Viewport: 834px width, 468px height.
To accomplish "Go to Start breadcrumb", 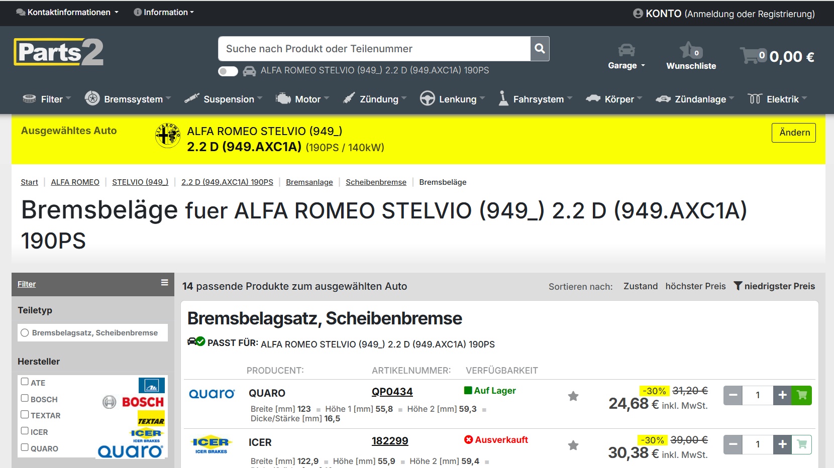I will coord(29,182).
